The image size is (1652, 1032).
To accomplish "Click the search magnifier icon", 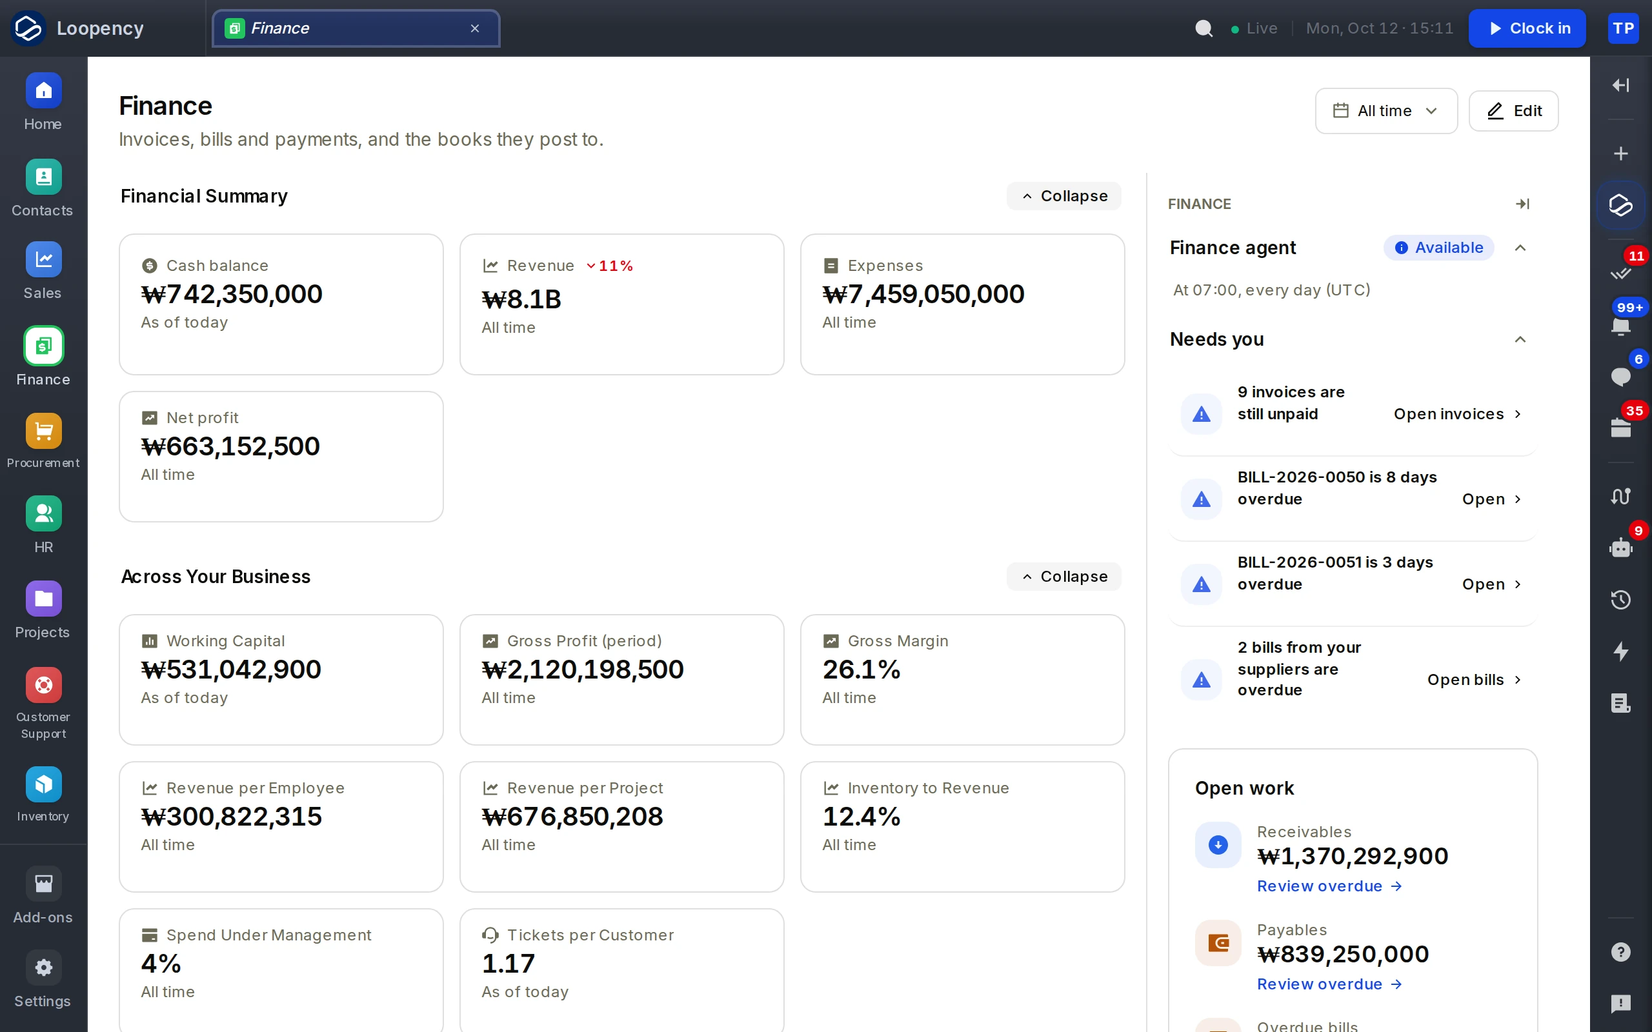I will [x=1204, y=28].
